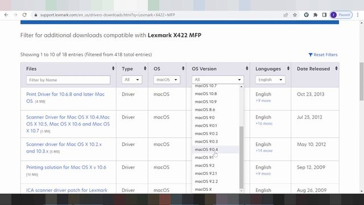The height and width of the screenshot is (205, 364).
Task: Open ICA scanner driver patch link
Action: (x=67, y=190)
